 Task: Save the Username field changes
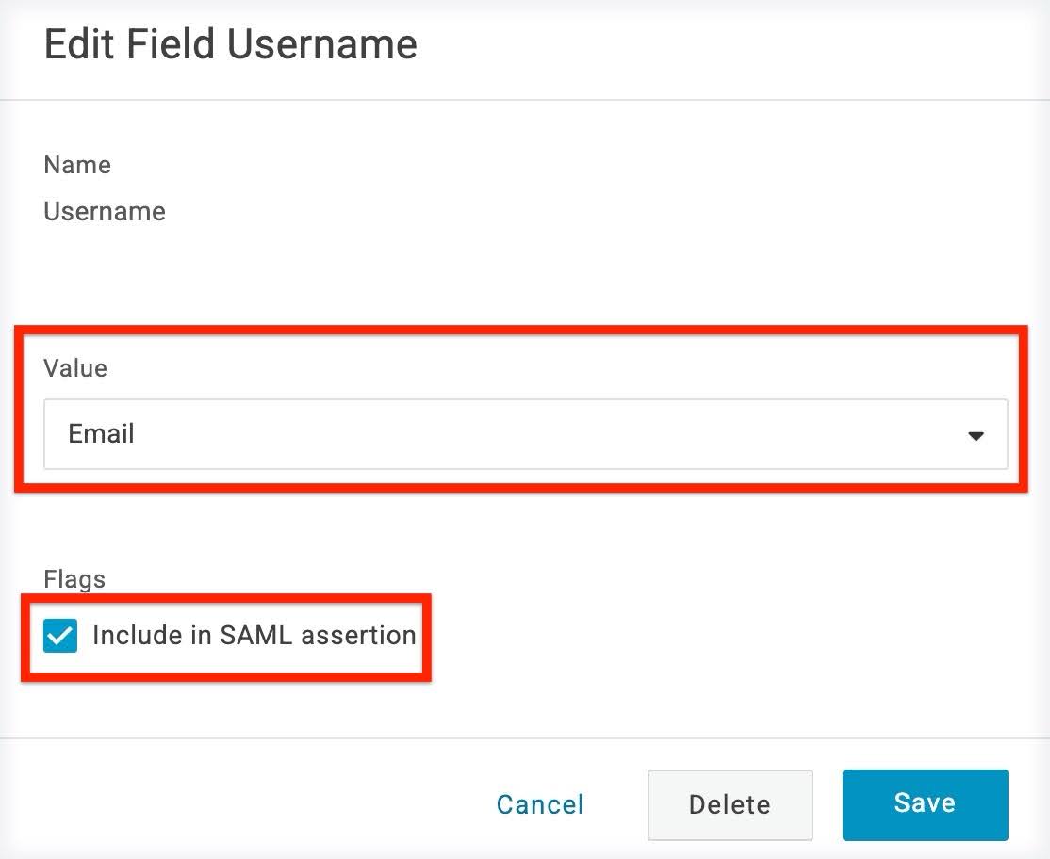tap(924, 803)
